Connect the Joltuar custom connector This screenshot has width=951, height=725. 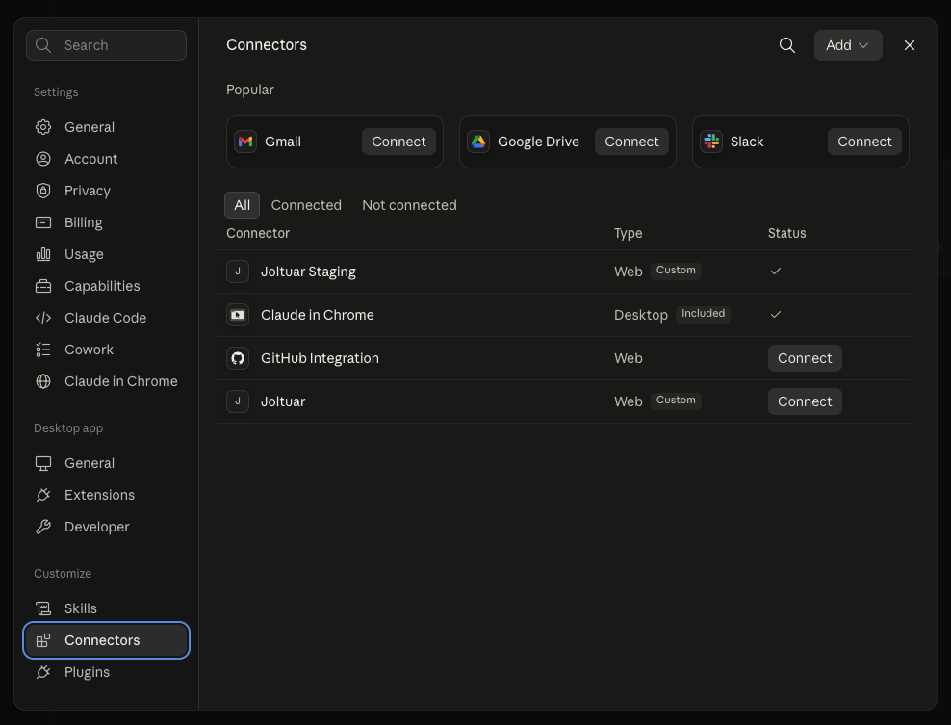coord(805,401)
